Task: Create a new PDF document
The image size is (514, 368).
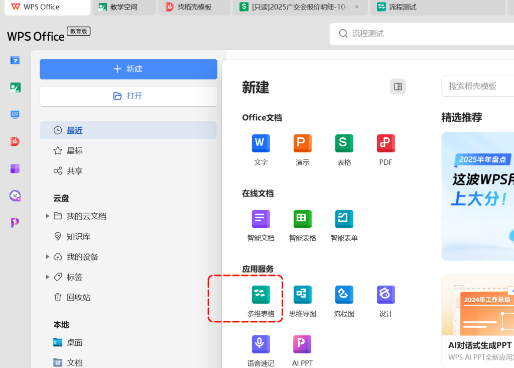Action: 385,150
